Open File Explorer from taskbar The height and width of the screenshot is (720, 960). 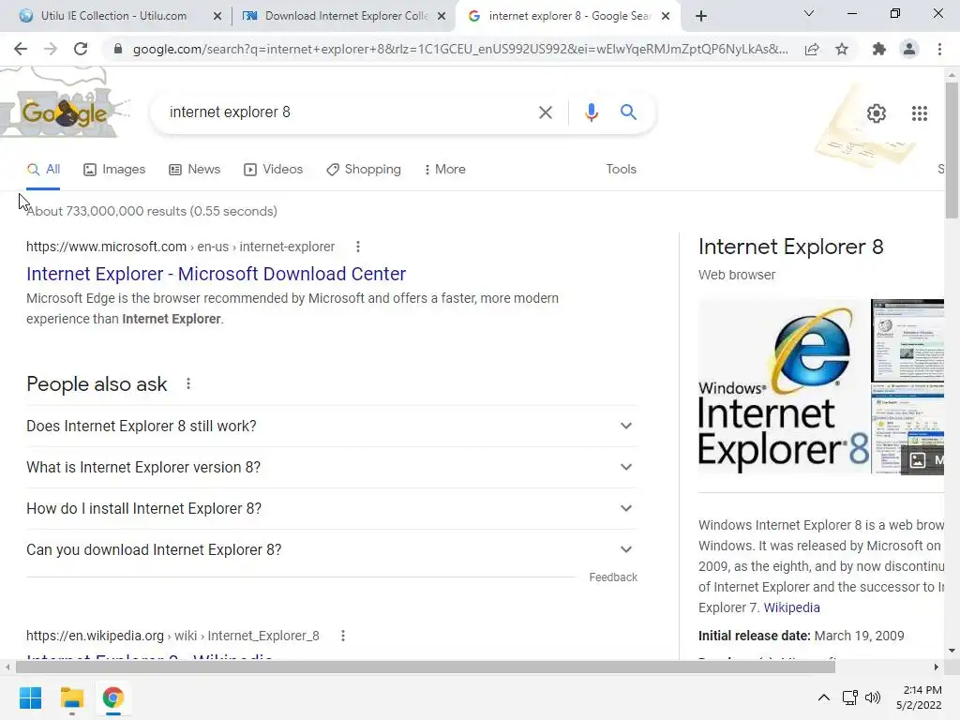(71, 697)
